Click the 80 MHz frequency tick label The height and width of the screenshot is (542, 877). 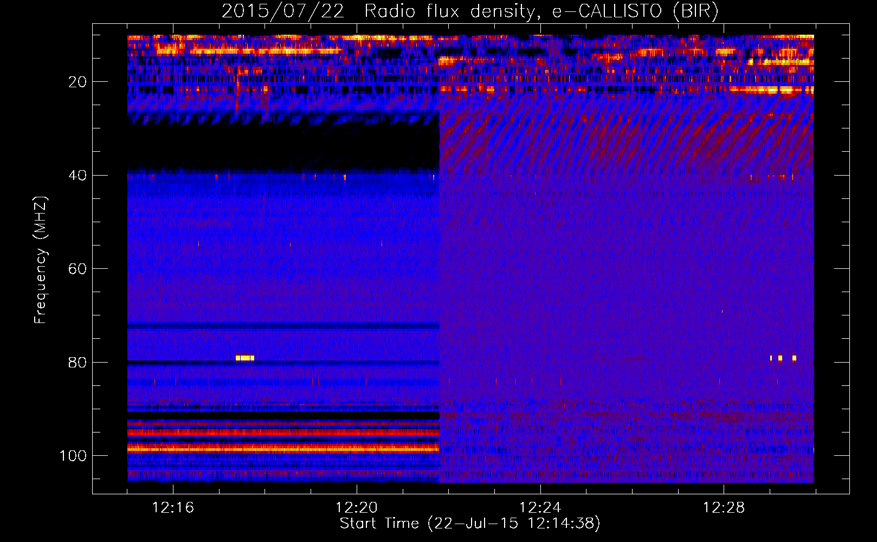78,362
